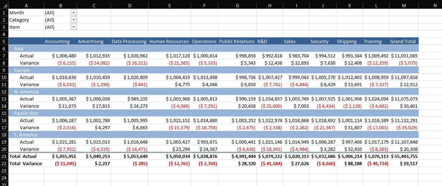This screenshot has height=186, width=442.
Task: Click the Total Variance row label
Action: (x=25, y=163)
